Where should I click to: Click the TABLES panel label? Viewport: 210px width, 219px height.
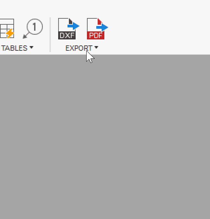coord(14,48)
